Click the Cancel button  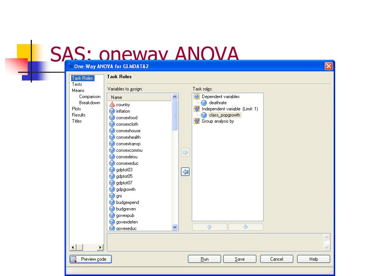pyautogui.click(x=277, y=259)
